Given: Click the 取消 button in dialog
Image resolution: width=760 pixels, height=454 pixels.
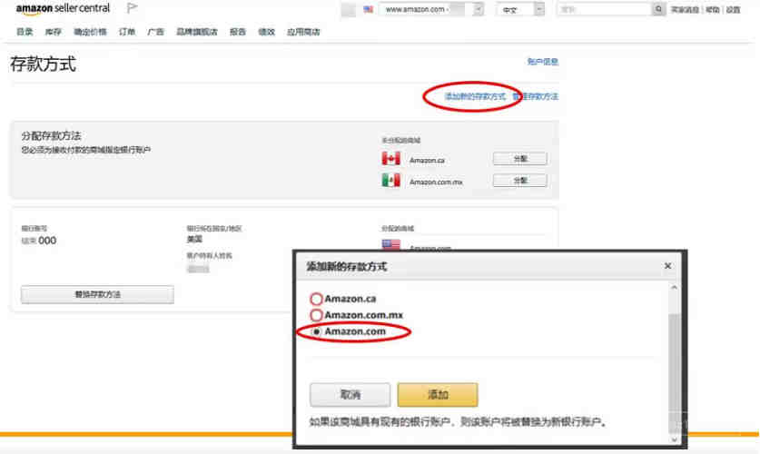Looking at the screenshot, I should [x=350, y=394].
